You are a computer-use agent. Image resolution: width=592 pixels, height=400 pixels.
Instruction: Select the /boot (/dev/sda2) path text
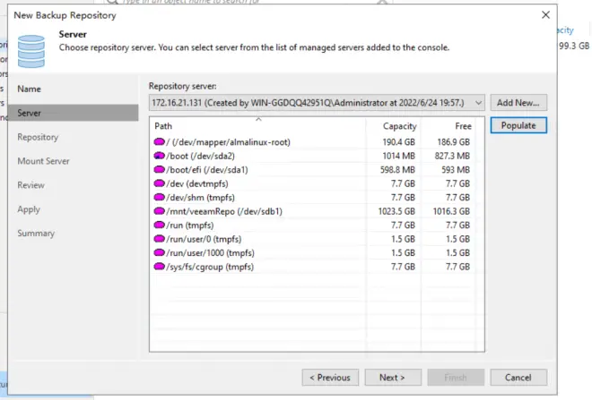coord(201,156)
